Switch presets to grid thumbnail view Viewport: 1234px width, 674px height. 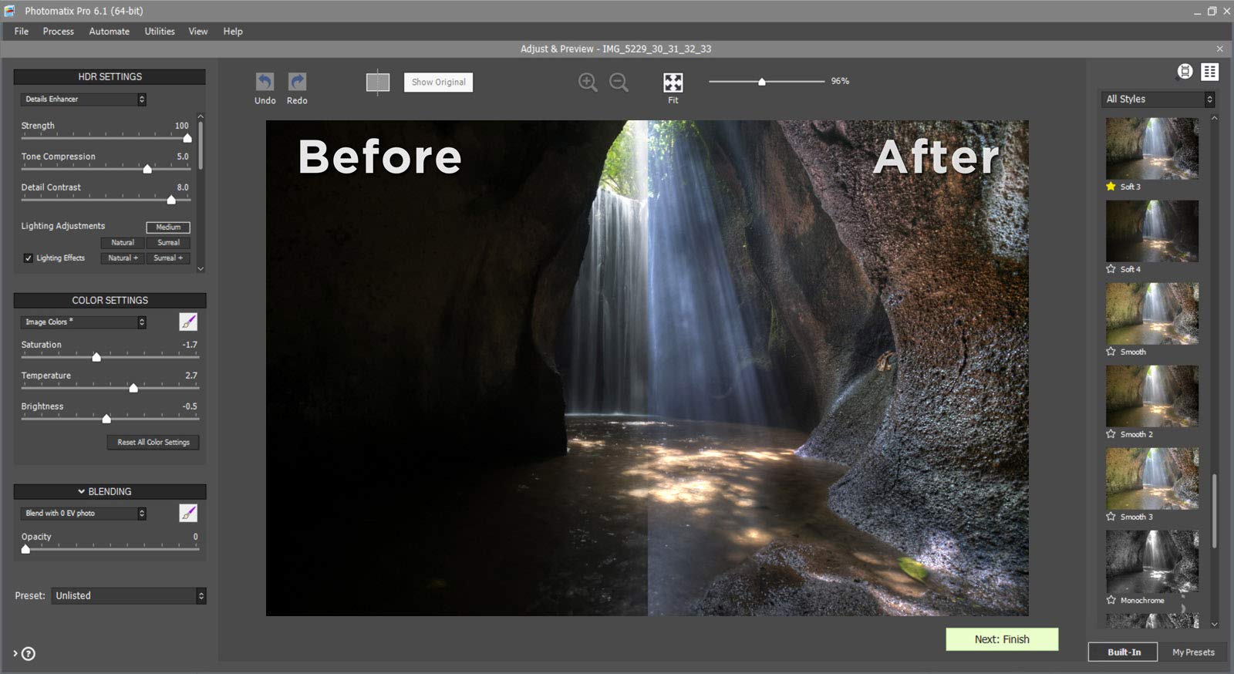pos(1209,72)
